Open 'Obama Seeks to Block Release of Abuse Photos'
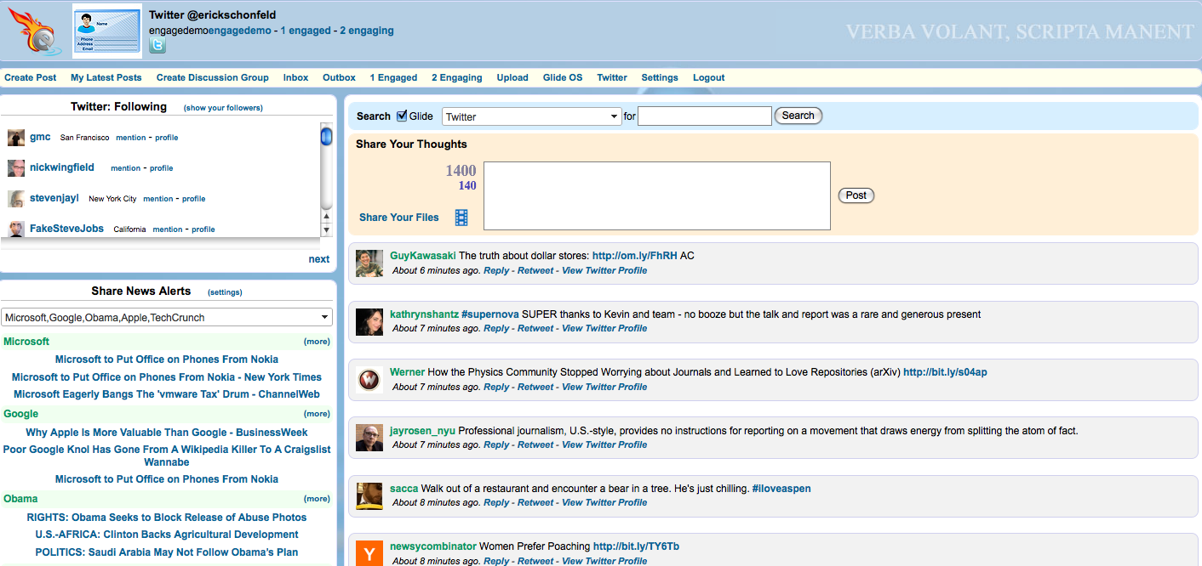 pyautogui.click(x=167, y=518)
